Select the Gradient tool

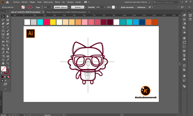click(8, 49)
